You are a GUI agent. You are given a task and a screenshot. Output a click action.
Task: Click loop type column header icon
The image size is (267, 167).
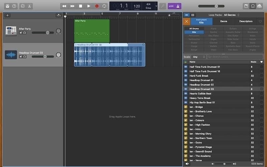coord(186,62)
